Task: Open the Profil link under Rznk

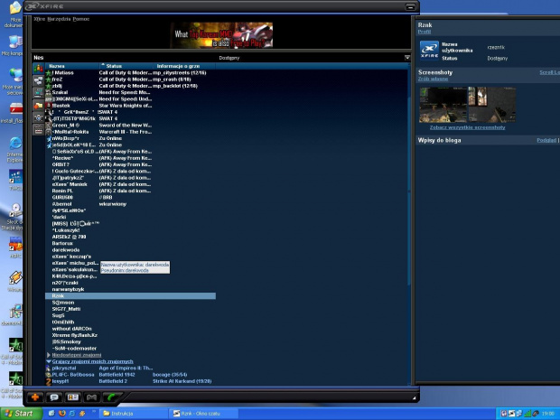Action: [x=425, y=32]
